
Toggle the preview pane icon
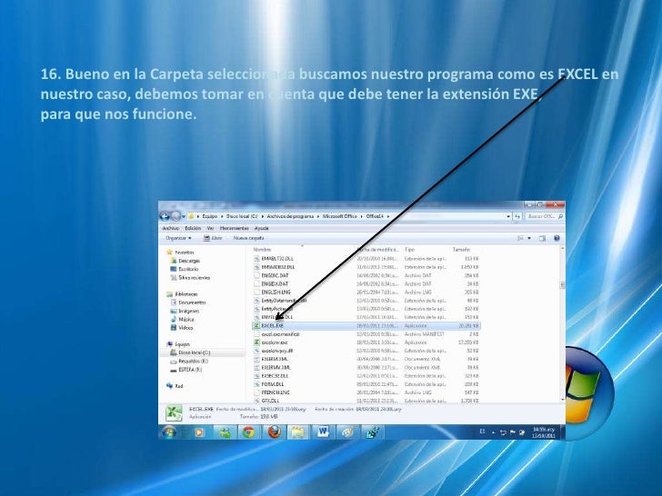(x=542, y=238)
